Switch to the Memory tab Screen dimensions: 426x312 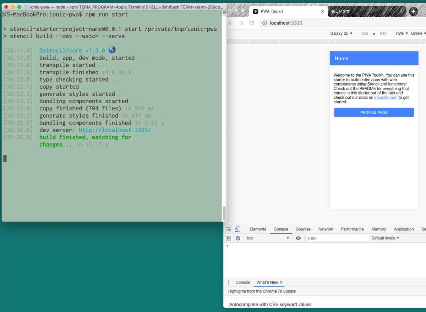click(379, 229)
